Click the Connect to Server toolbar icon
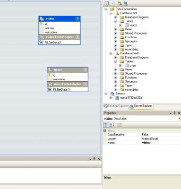The image size is (181, 189). [125, 3]
